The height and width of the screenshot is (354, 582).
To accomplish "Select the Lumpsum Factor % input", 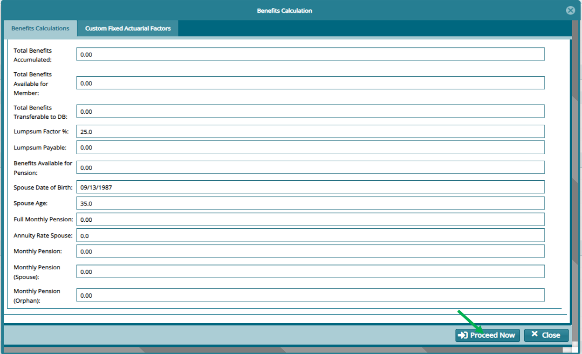I will (x=310, y=132).
